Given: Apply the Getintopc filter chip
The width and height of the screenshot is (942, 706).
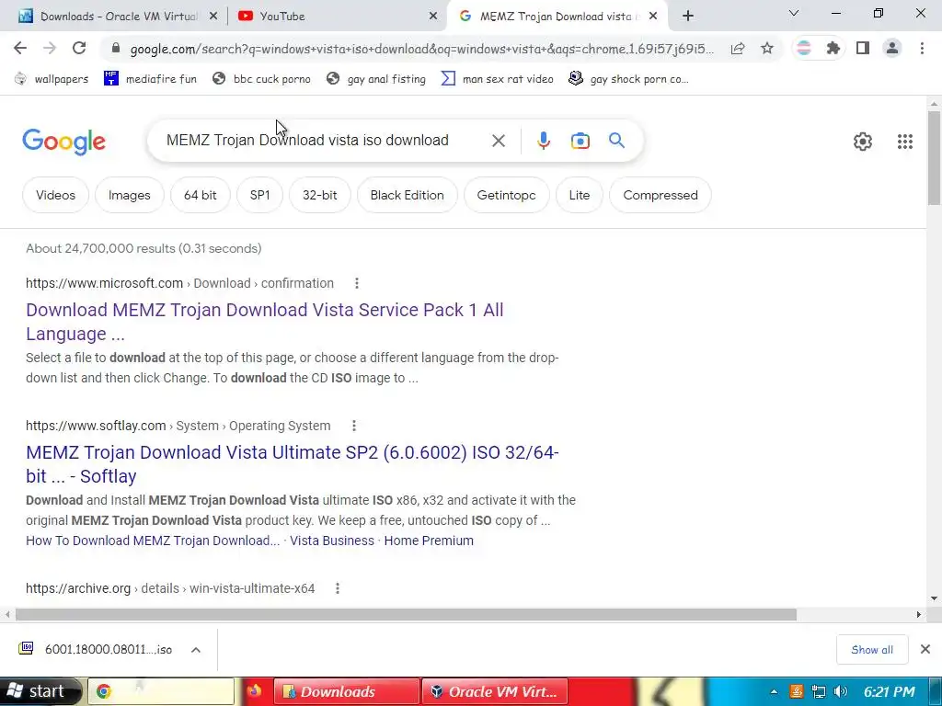Looking at the screenshot, I should [x=507, y=195].
